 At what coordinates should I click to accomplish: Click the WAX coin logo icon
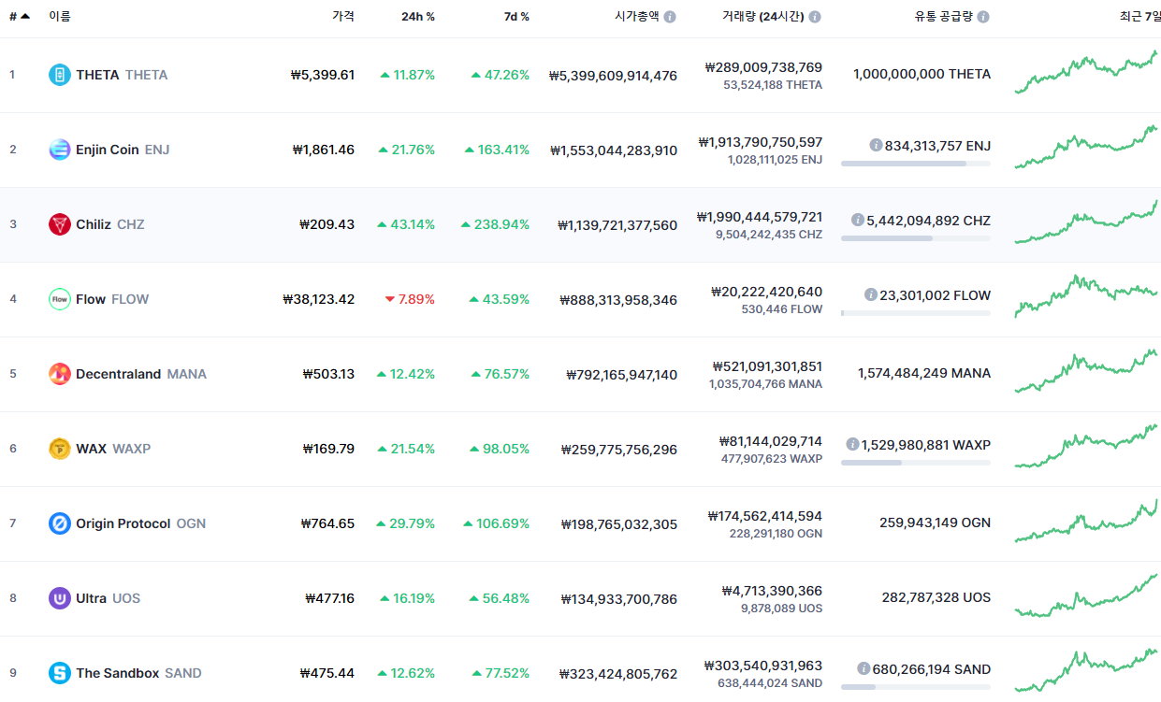(x=60, y=449)
